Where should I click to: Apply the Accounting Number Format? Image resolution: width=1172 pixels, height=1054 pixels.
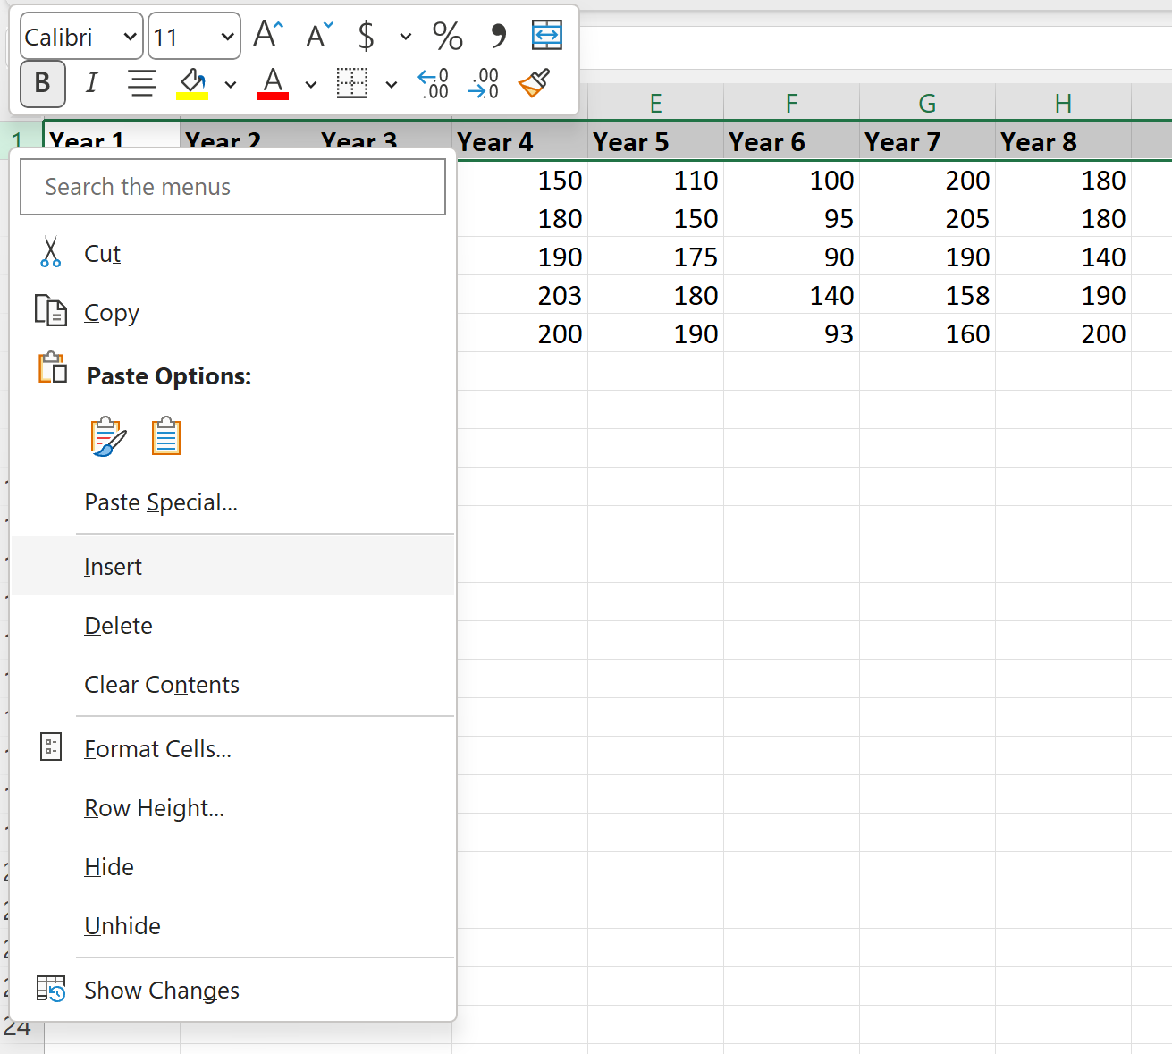[x=365, y=36]
